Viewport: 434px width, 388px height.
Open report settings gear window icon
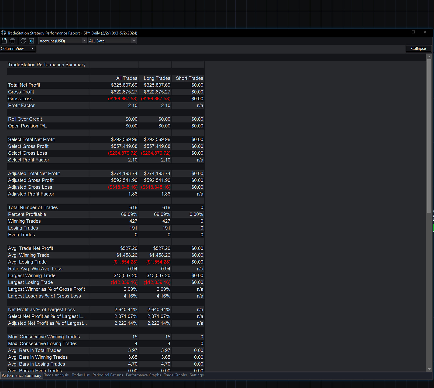(x=31, y=41)
